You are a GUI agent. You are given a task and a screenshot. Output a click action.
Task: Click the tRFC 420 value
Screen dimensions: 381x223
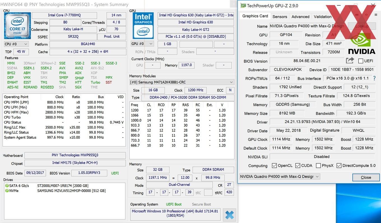[x=229, y=192]
